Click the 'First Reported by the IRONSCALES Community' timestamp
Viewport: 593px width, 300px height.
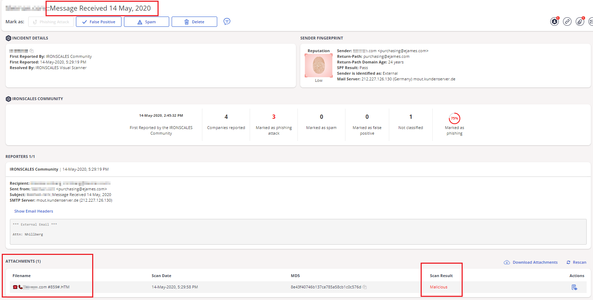pos(161,116)
